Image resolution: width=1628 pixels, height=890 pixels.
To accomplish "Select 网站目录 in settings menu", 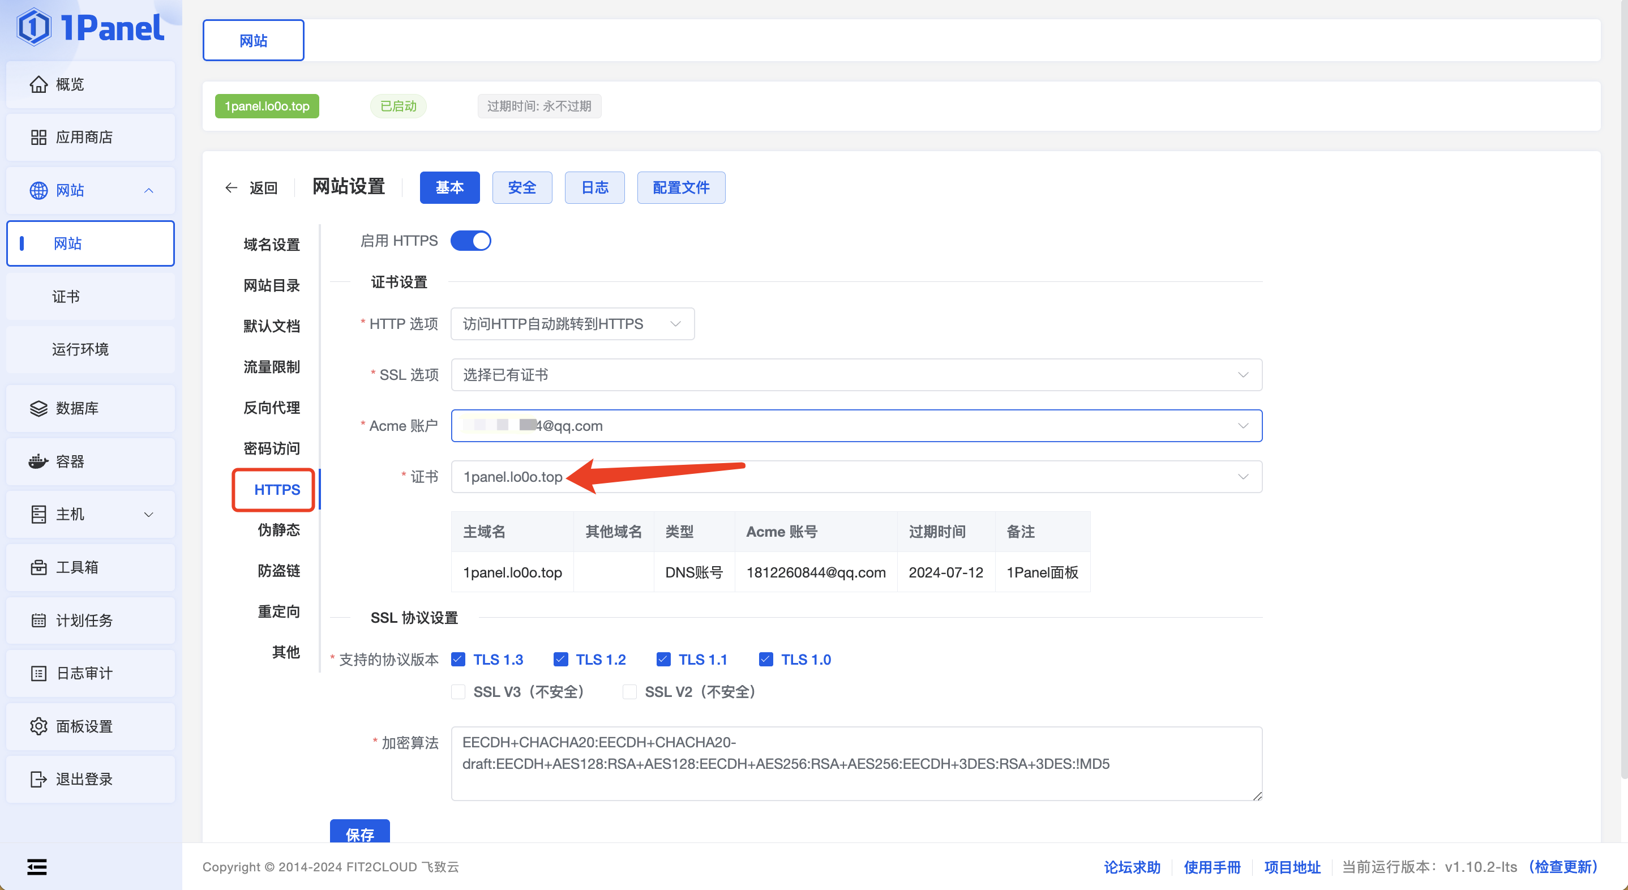I will click(272, 286).
